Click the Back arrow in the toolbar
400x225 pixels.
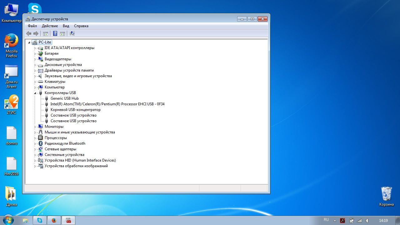coord(29,34)
